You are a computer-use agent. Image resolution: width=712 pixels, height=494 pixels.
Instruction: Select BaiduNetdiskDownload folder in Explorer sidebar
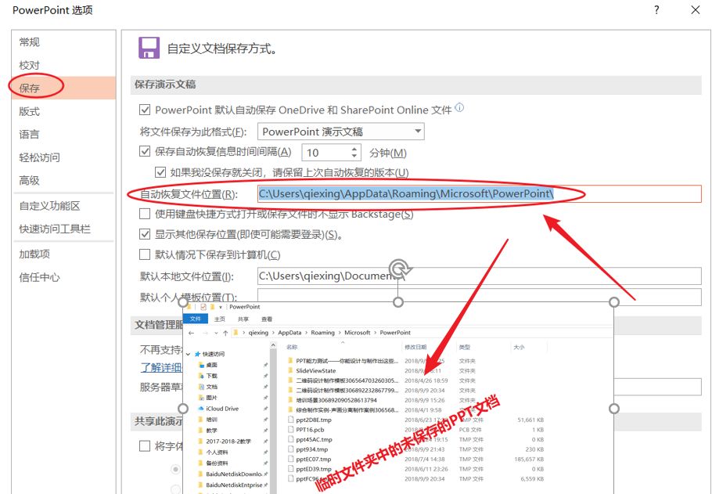click(234, 474)
